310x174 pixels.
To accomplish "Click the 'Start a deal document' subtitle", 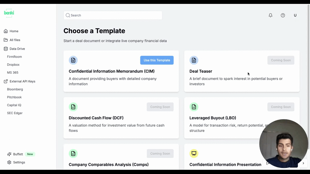I will pos(115,41).
